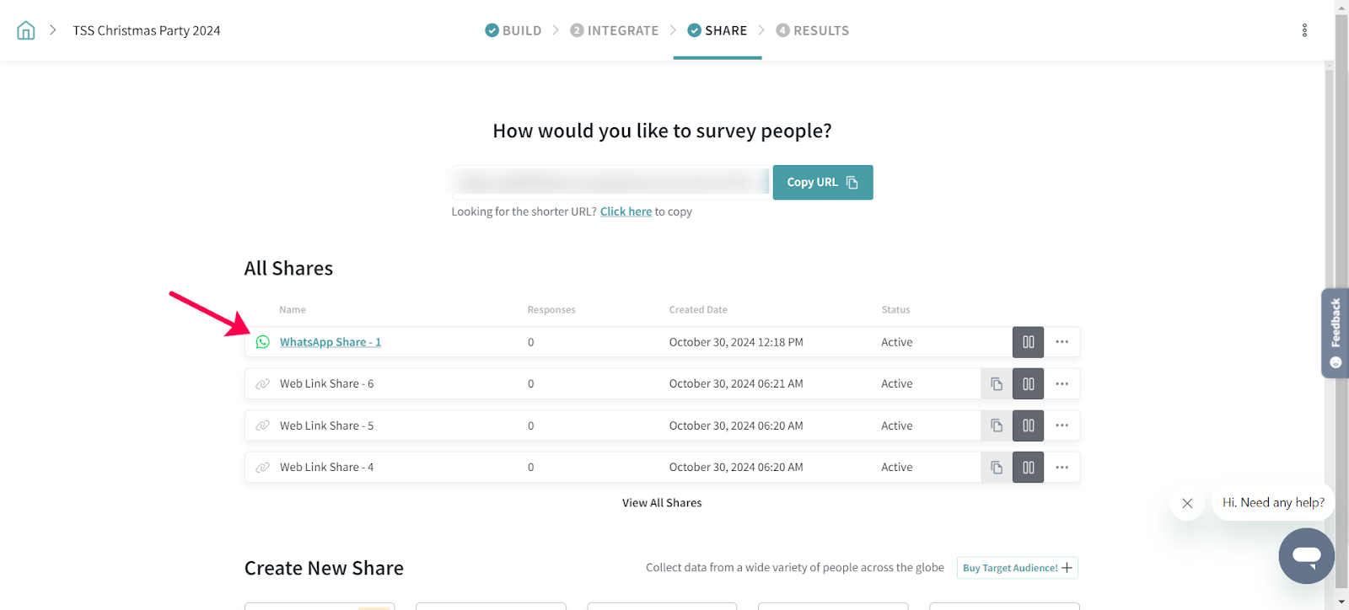Copy link for Web Link Share - 6

(x=997, y=384)
